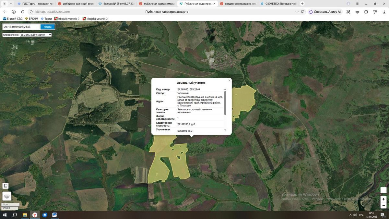Click the blue app icon in taskbar
This screenshot has width=389, height=219.
coord(45,215)
